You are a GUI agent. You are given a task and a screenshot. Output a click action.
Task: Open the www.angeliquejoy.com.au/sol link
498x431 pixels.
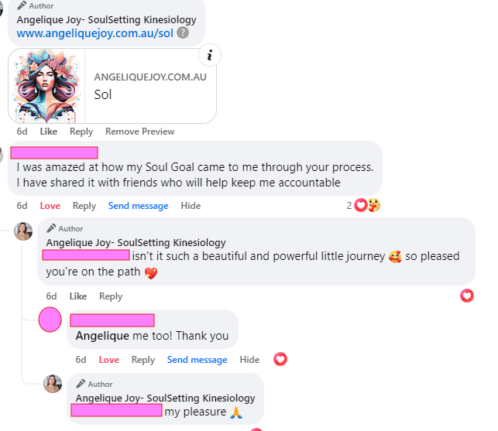point(95,33)
